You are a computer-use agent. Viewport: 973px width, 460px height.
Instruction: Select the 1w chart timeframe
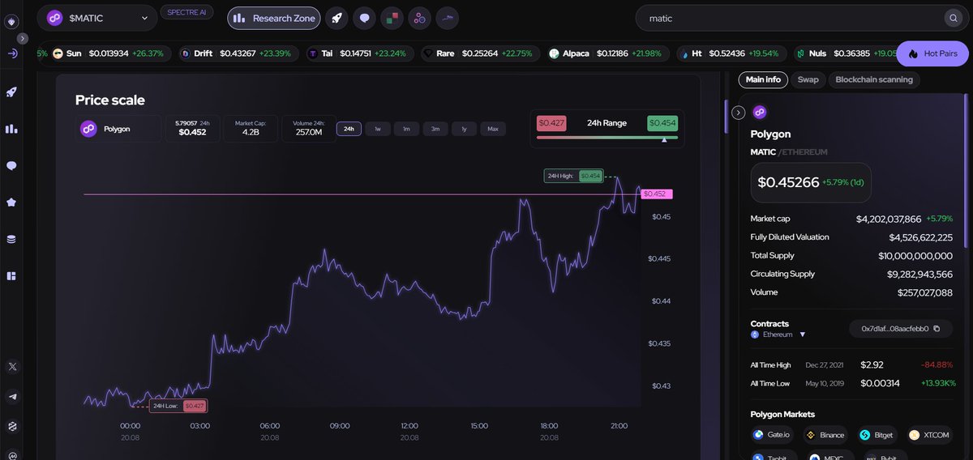tap(378, 129)
